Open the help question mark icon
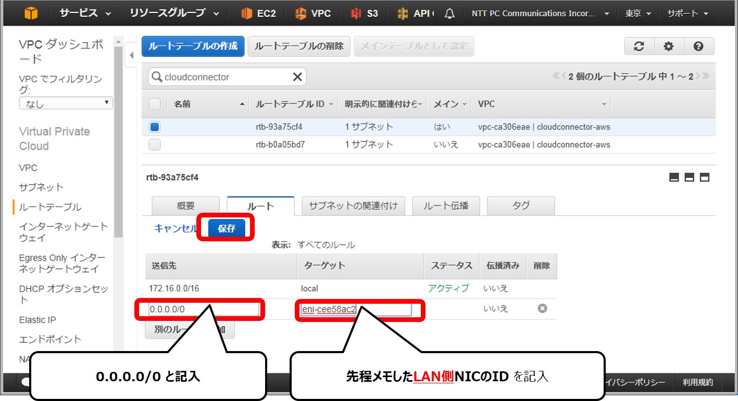This screenshot has width=738, height=401. point(699,46)
